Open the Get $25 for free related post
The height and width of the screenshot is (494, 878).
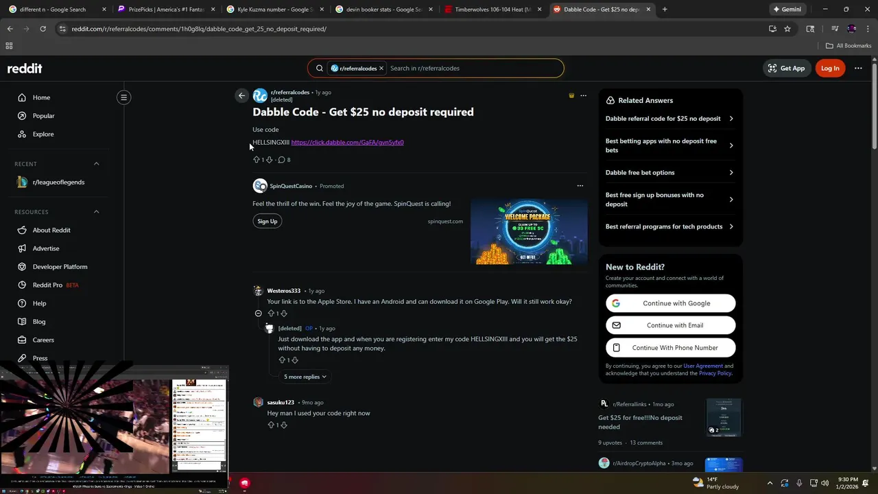pos(640,422)
